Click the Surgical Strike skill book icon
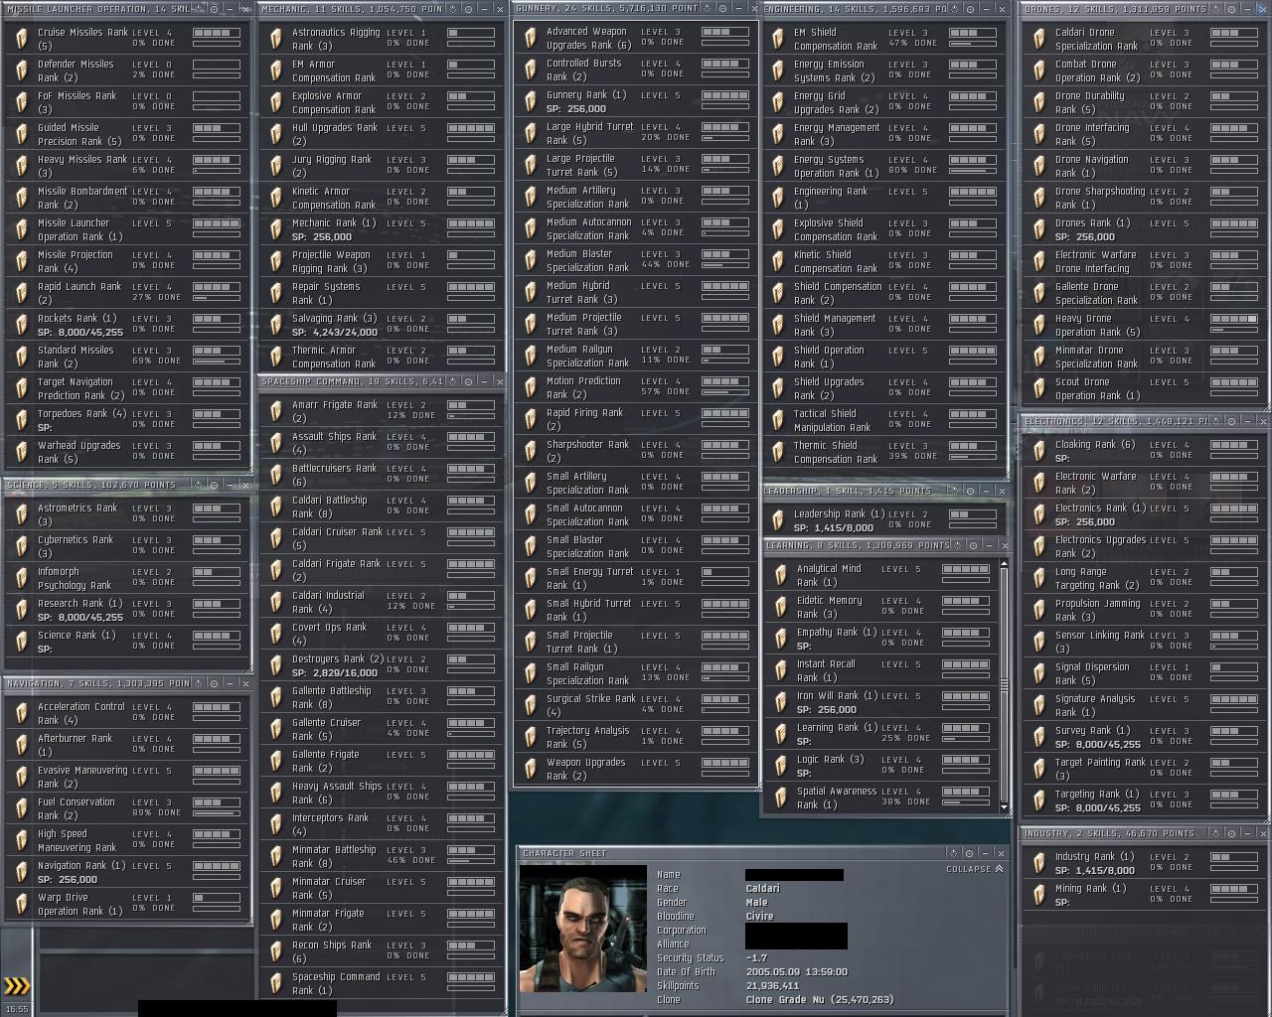 531,705
